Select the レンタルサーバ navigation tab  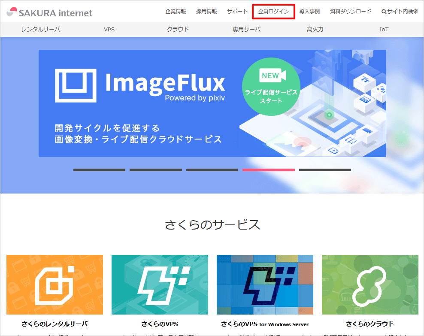pyautogui.click(x=41, y=29)
